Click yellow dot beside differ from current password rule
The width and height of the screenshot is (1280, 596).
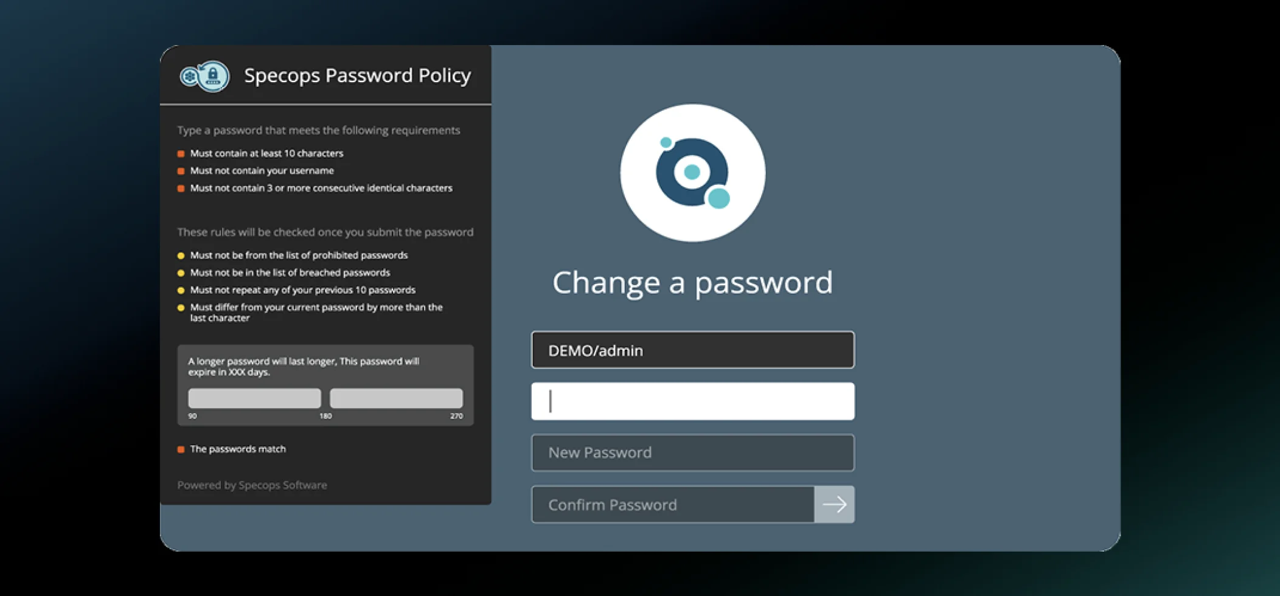[181, 308]
